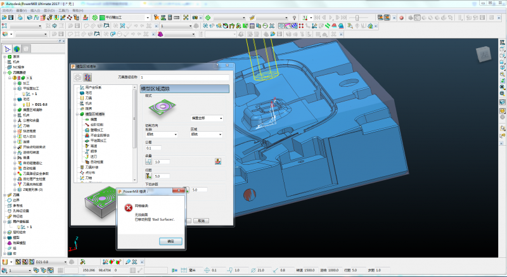Viewport: 507px width, 277px height.
Task: Click 确定 in the PowerMill error dialog
Action: (x=170, y=241)
